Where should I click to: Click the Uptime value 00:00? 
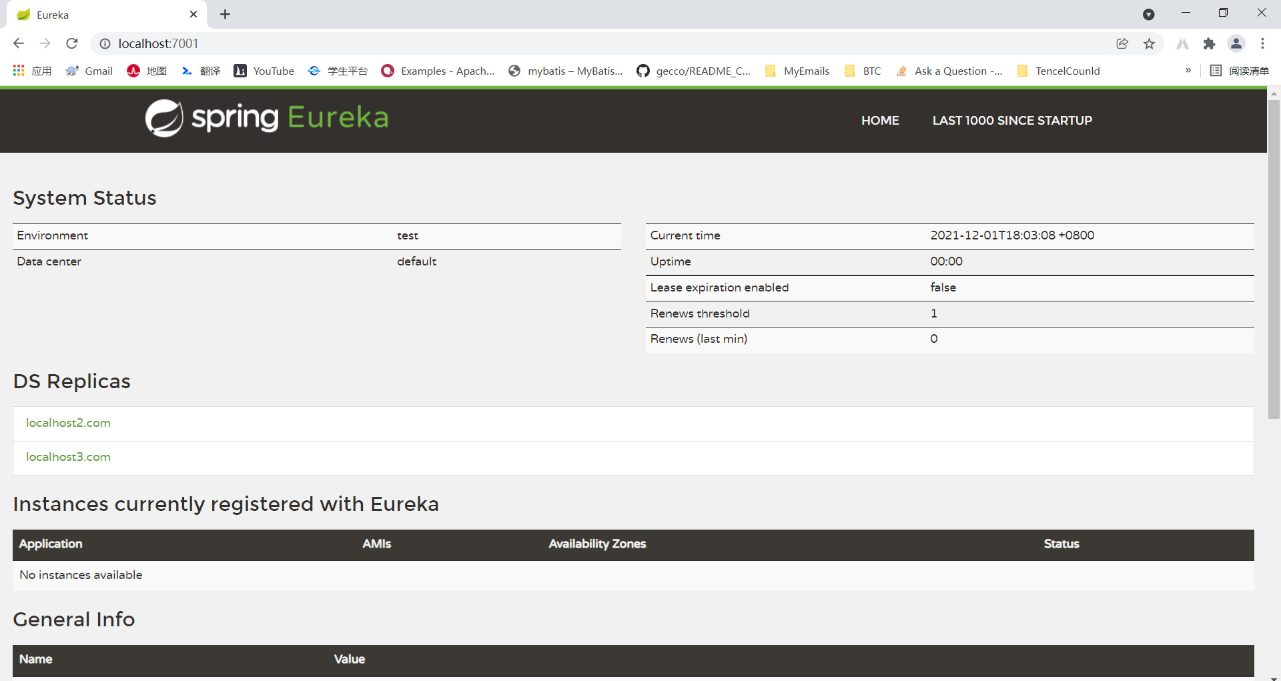(x=946, y=261)
